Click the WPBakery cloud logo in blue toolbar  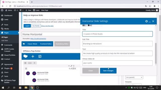25,56
